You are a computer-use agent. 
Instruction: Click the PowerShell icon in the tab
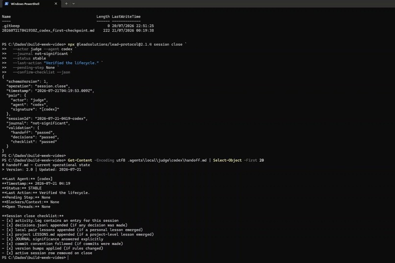point(6,4)
